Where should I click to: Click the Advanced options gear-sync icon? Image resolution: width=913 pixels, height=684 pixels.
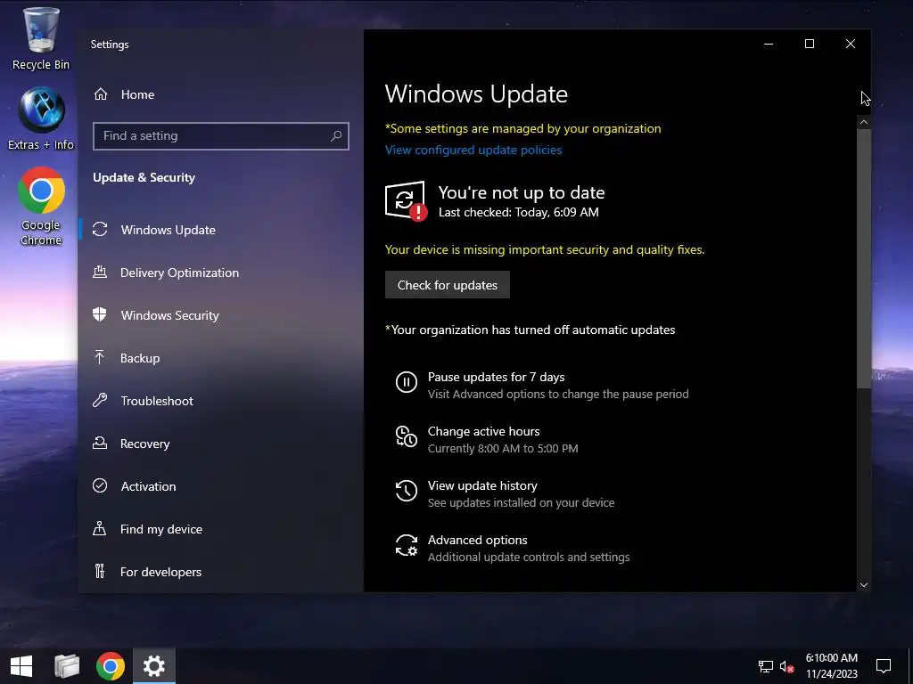pos(407,546)
